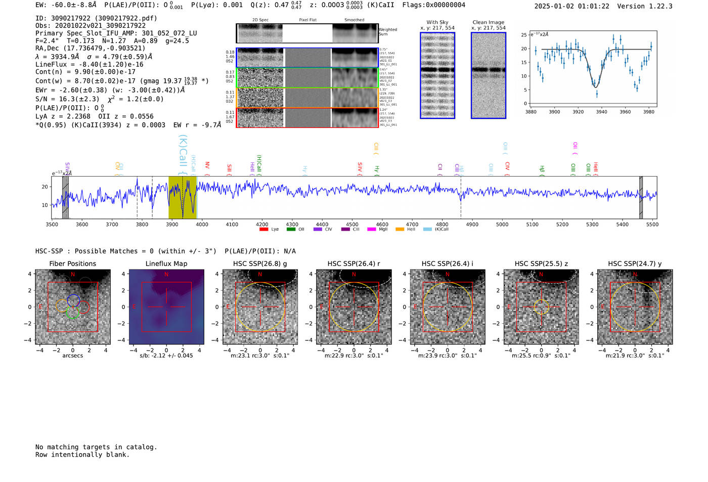Click the large (K)CaII line label above the spectrum
The width and height of the screenshot is (708, 482).
click(x=183, y=155)
